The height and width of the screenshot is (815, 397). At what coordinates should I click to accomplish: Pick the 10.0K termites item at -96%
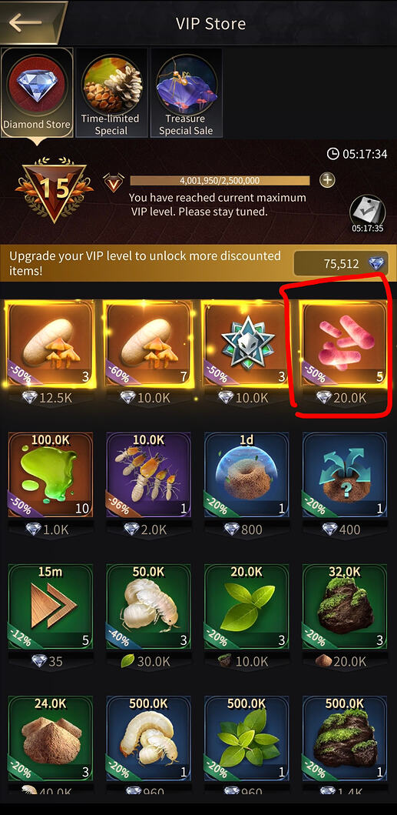point(148,475)
